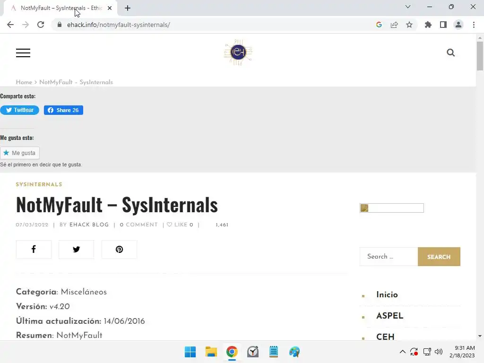The height and width of the screenshot is (363, 484).
Task: View site information padlock icon
Action: 60,25
